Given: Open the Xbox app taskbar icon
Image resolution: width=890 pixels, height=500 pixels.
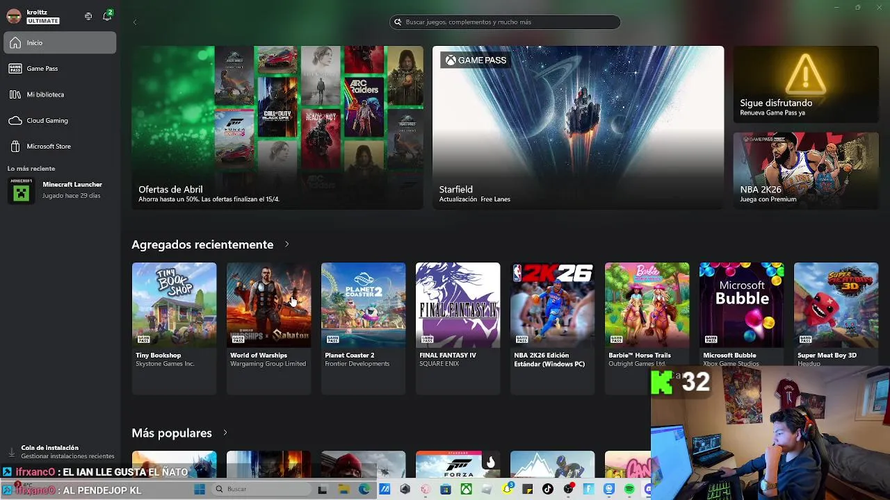Looking at the screenshot, I should 467,489.
